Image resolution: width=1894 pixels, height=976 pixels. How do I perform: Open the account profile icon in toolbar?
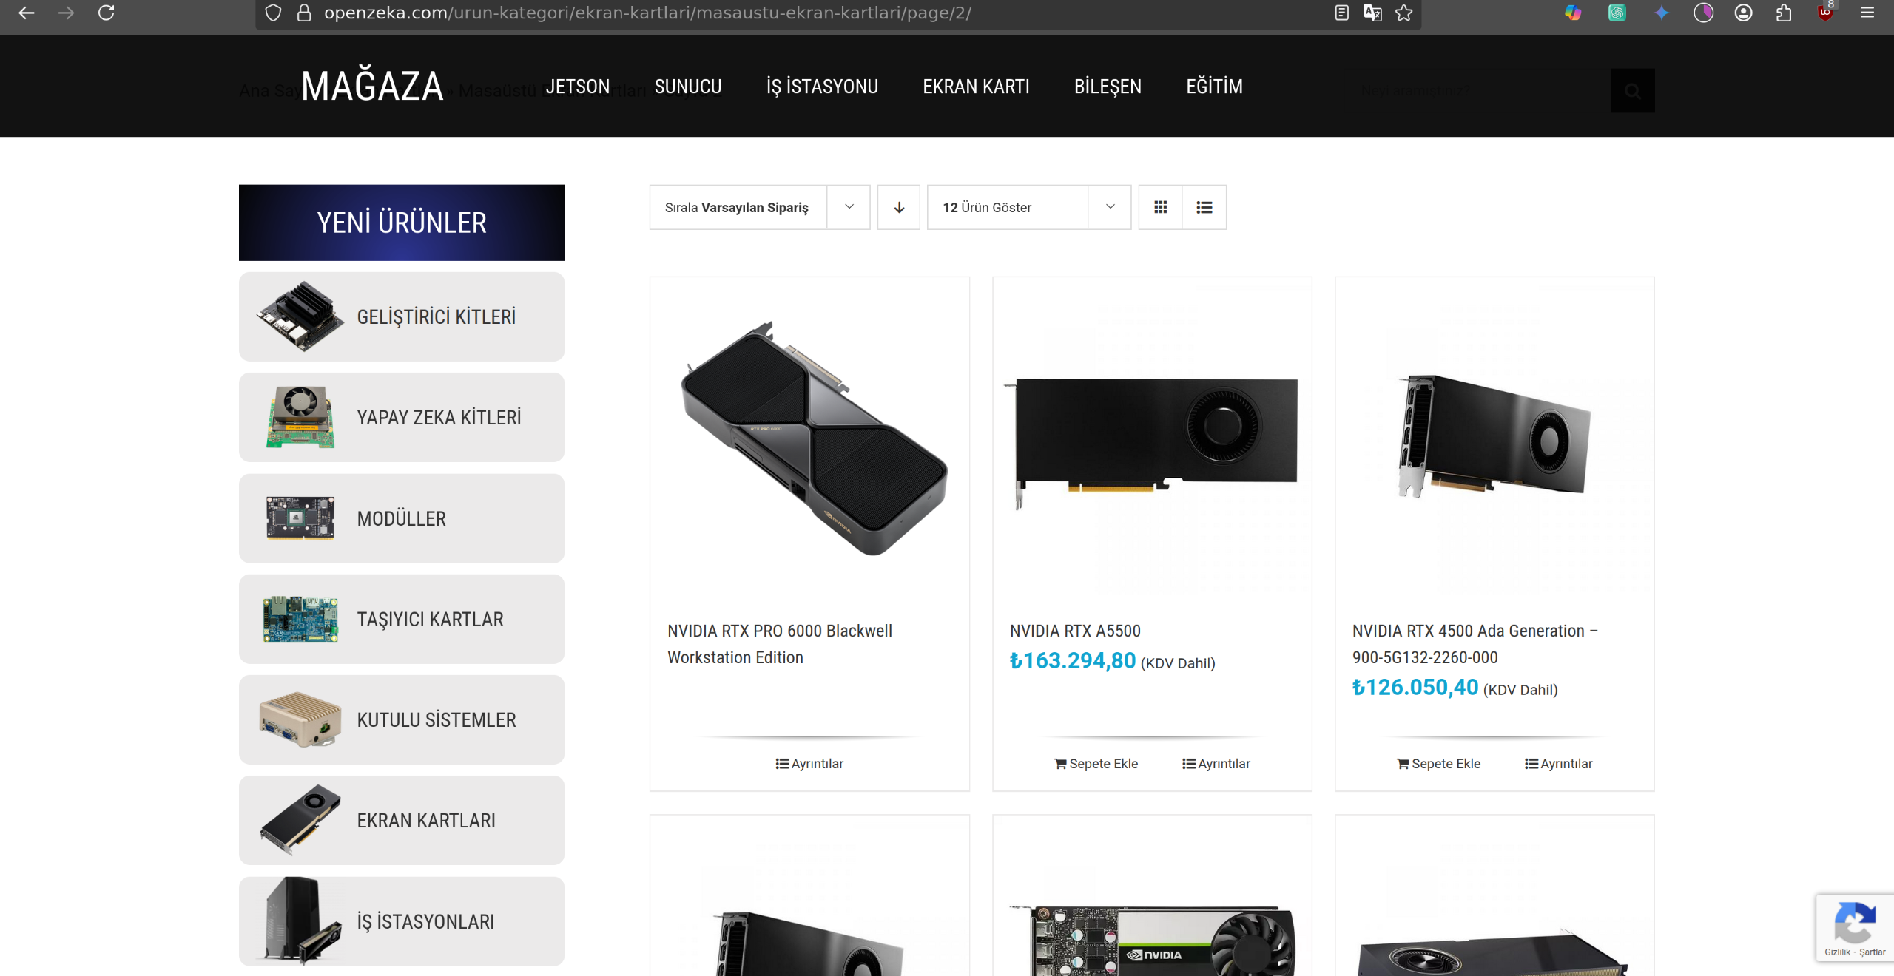1744,13
